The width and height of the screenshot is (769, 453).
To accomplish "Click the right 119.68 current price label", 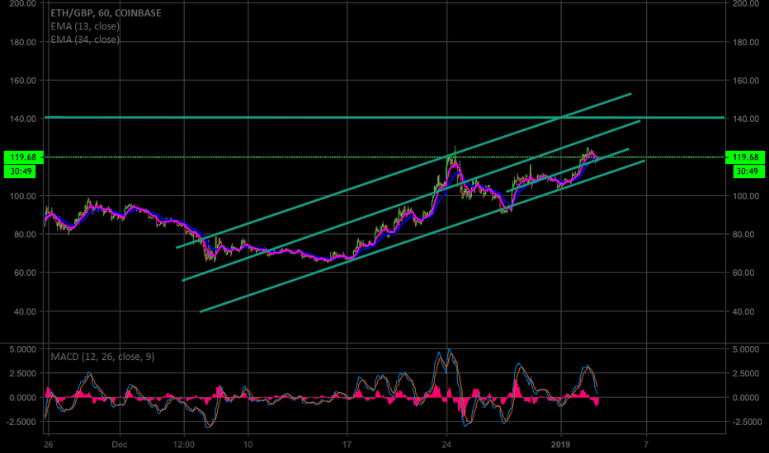I will click(745, 157).
